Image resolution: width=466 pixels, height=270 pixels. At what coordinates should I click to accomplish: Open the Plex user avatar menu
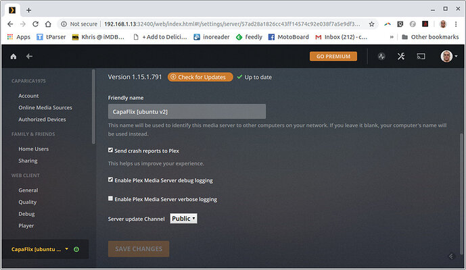(449, 57)
